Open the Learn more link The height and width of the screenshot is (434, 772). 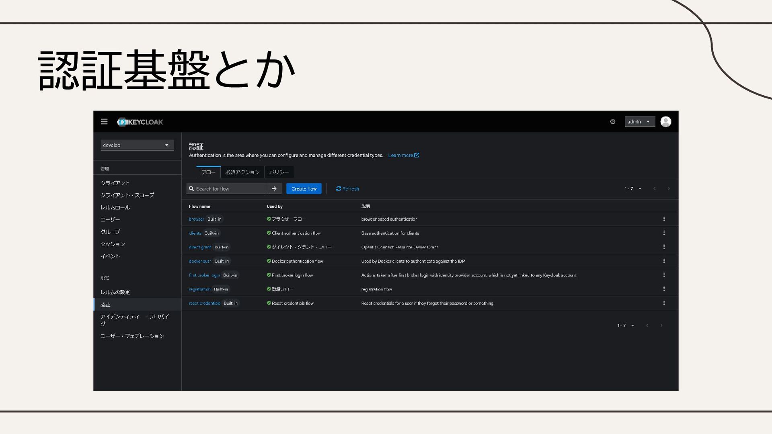pos(403,155)
